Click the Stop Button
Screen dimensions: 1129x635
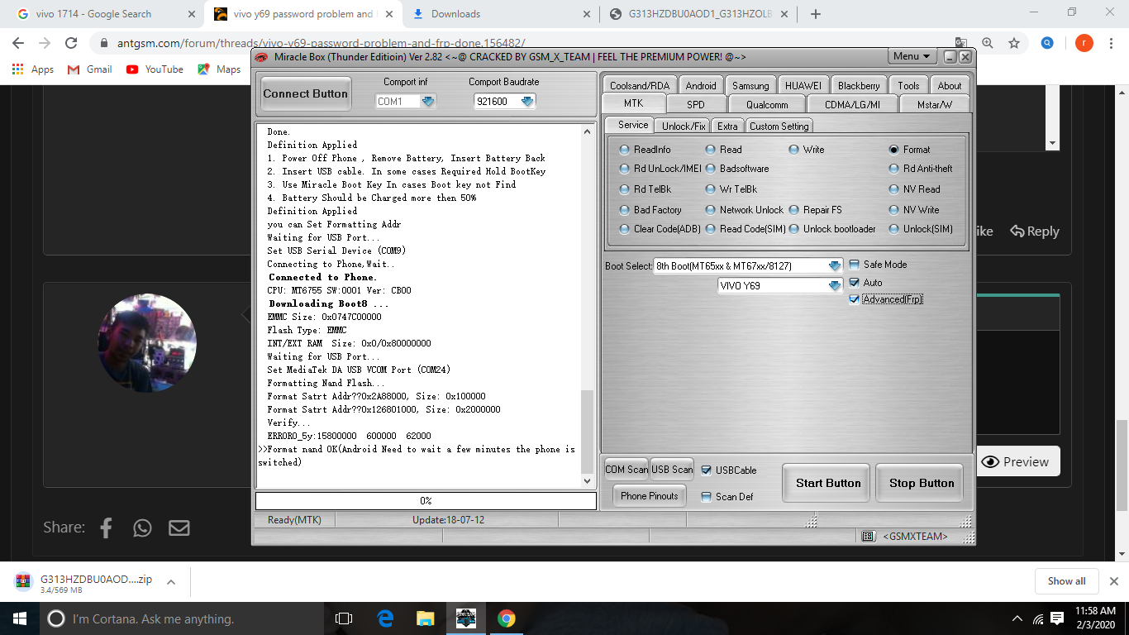922,483
